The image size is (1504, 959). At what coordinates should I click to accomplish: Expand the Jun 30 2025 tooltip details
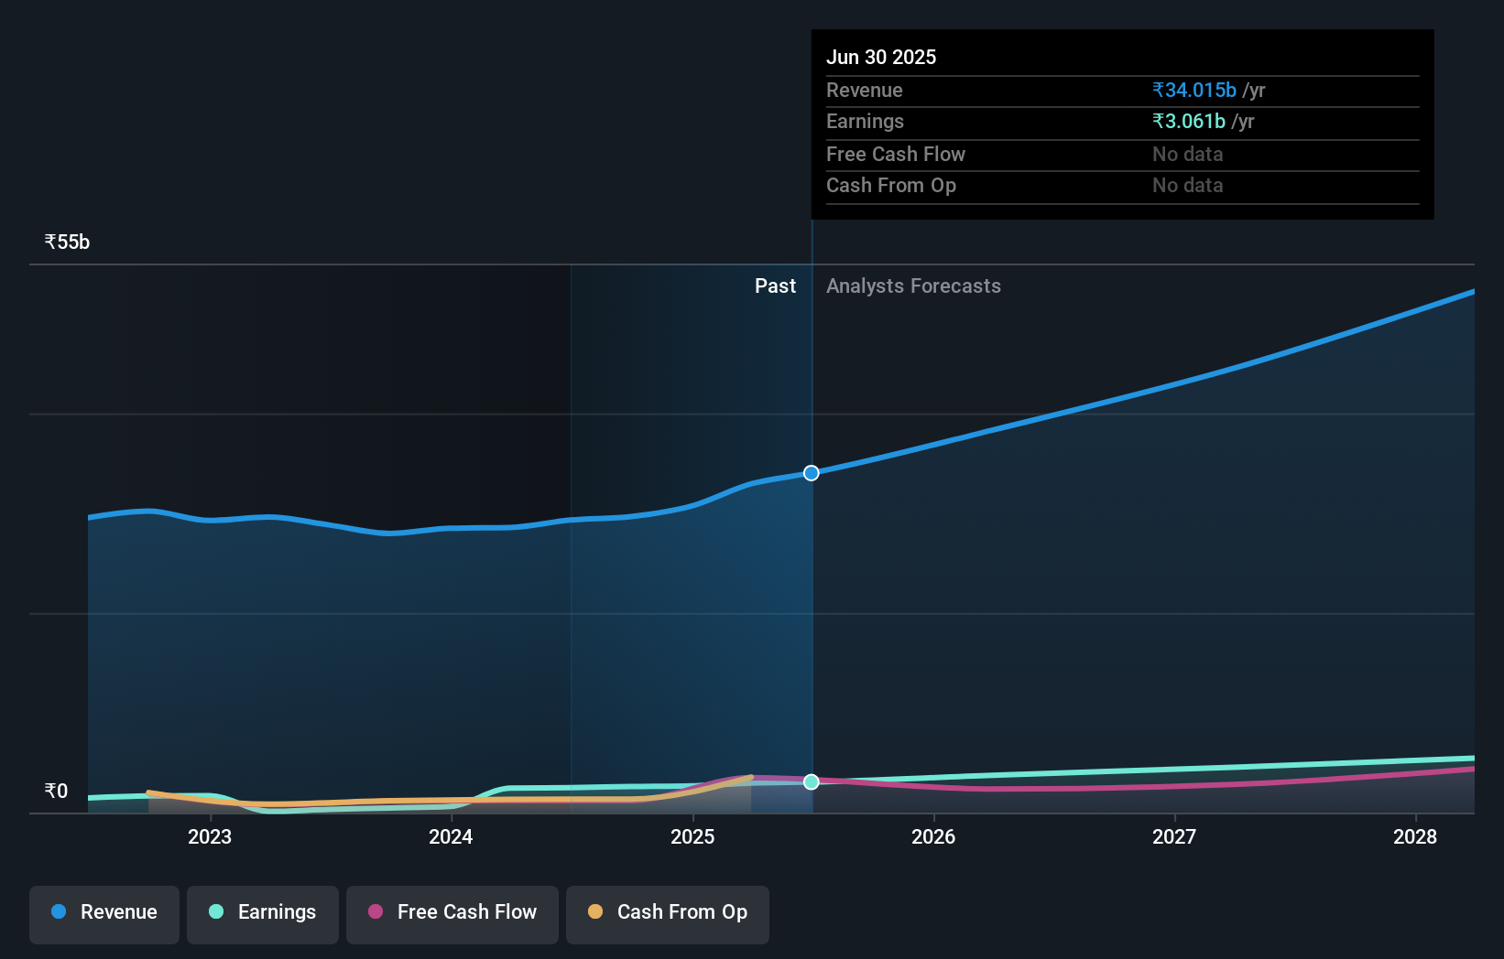(x=881, y=57)
